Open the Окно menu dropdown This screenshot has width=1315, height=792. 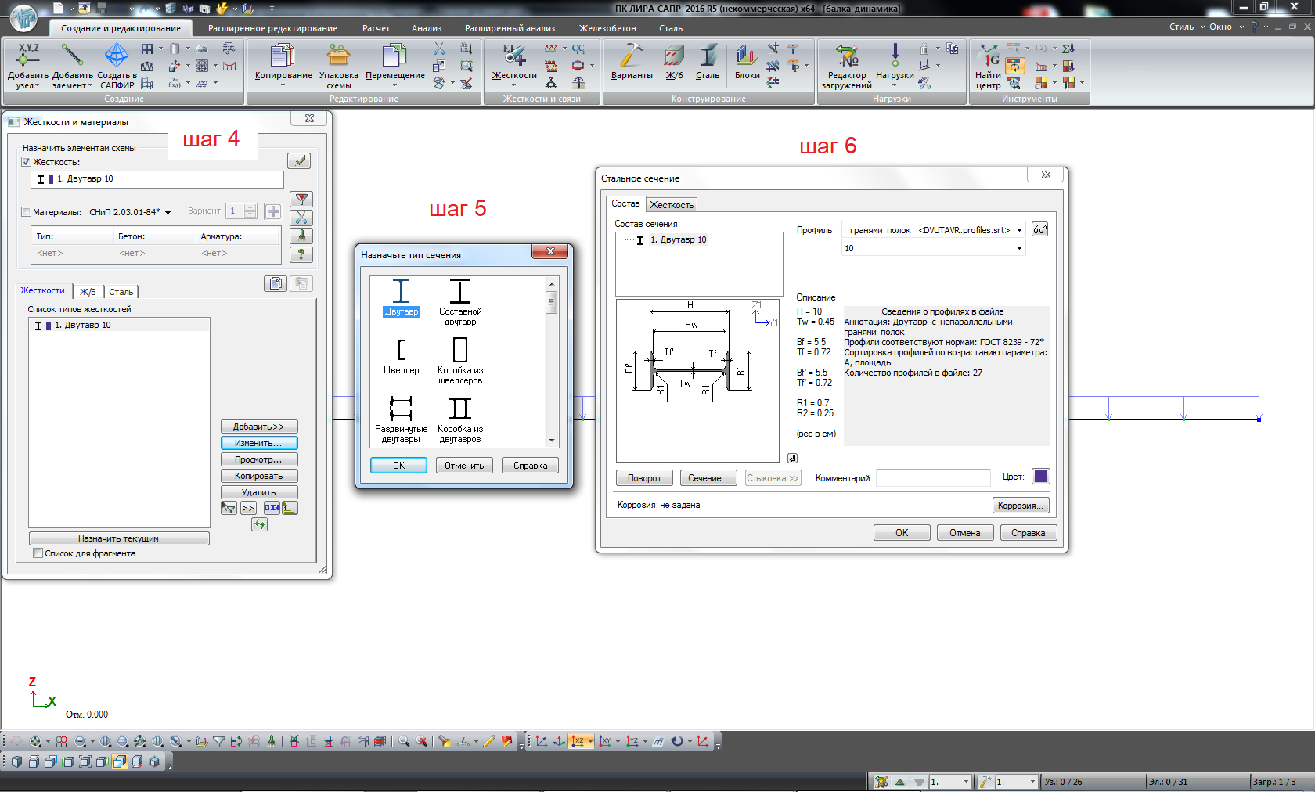pos(1227,27)
